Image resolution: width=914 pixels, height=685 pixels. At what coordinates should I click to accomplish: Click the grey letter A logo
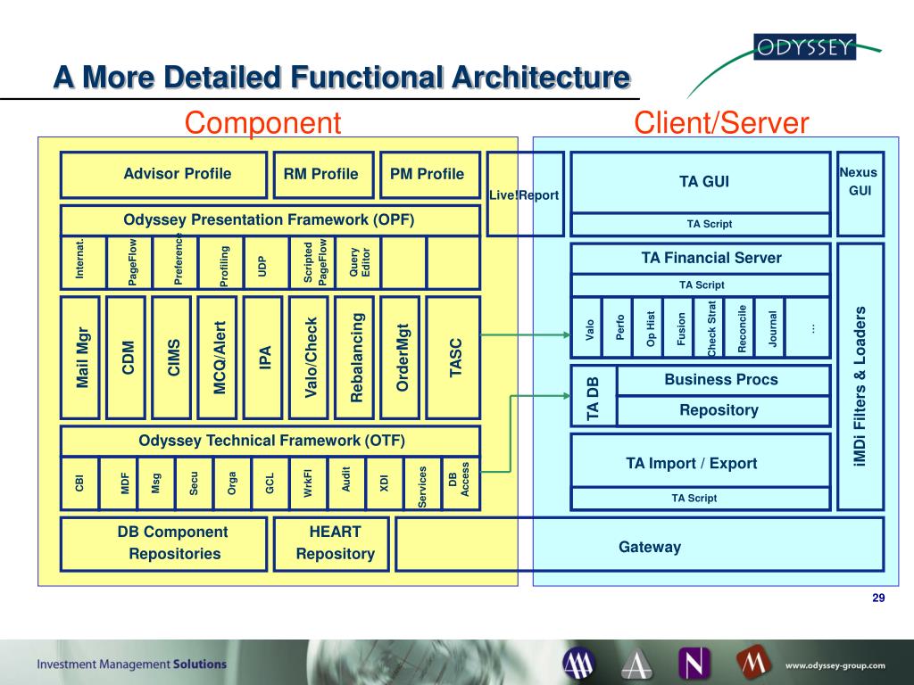point(636,664)
